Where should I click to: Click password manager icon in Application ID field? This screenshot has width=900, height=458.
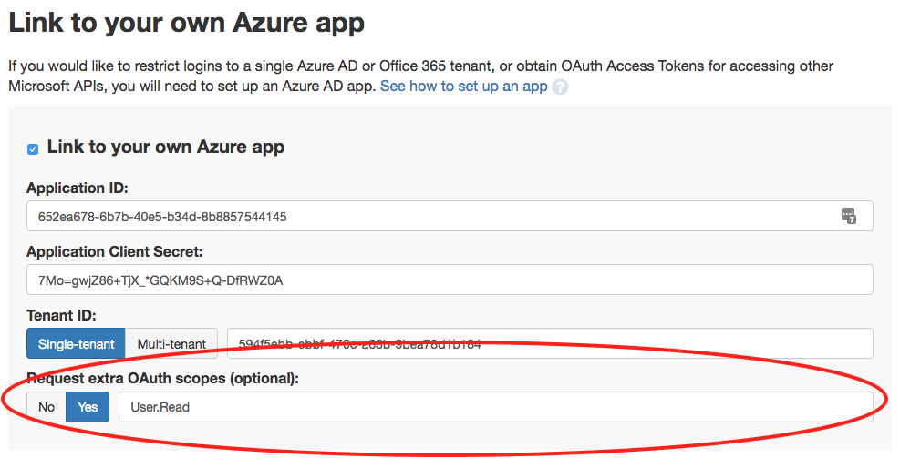coord(848,216)
